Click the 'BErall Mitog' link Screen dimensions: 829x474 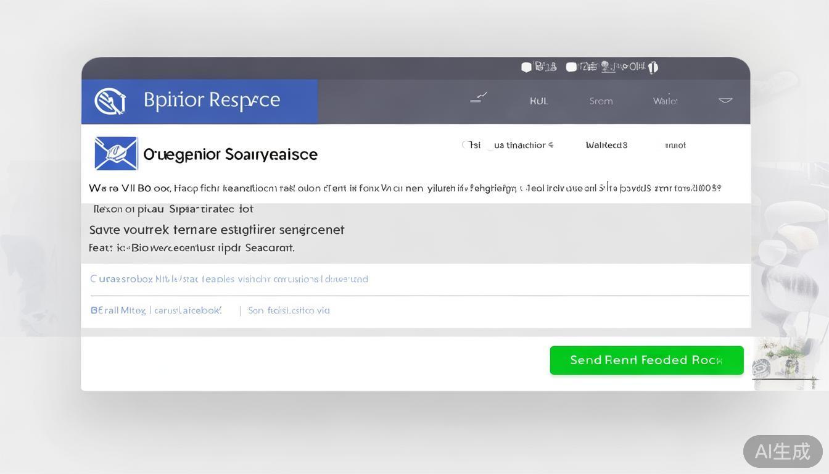tap(155, 310)
